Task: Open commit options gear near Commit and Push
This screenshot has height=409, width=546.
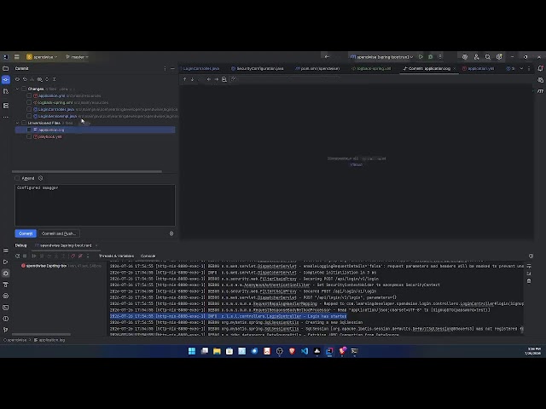Action: 171,233
